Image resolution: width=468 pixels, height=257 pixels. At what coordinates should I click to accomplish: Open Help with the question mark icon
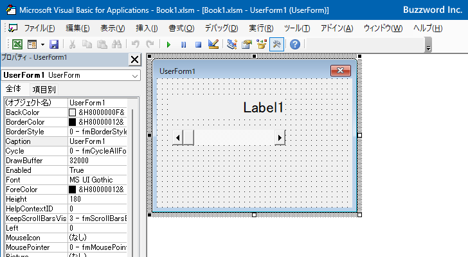pyautogui.click(x=295, y=44)
